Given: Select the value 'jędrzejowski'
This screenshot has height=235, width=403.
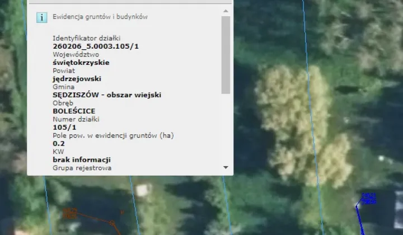Looking at the screenshot, I should [x=77, y=79].
